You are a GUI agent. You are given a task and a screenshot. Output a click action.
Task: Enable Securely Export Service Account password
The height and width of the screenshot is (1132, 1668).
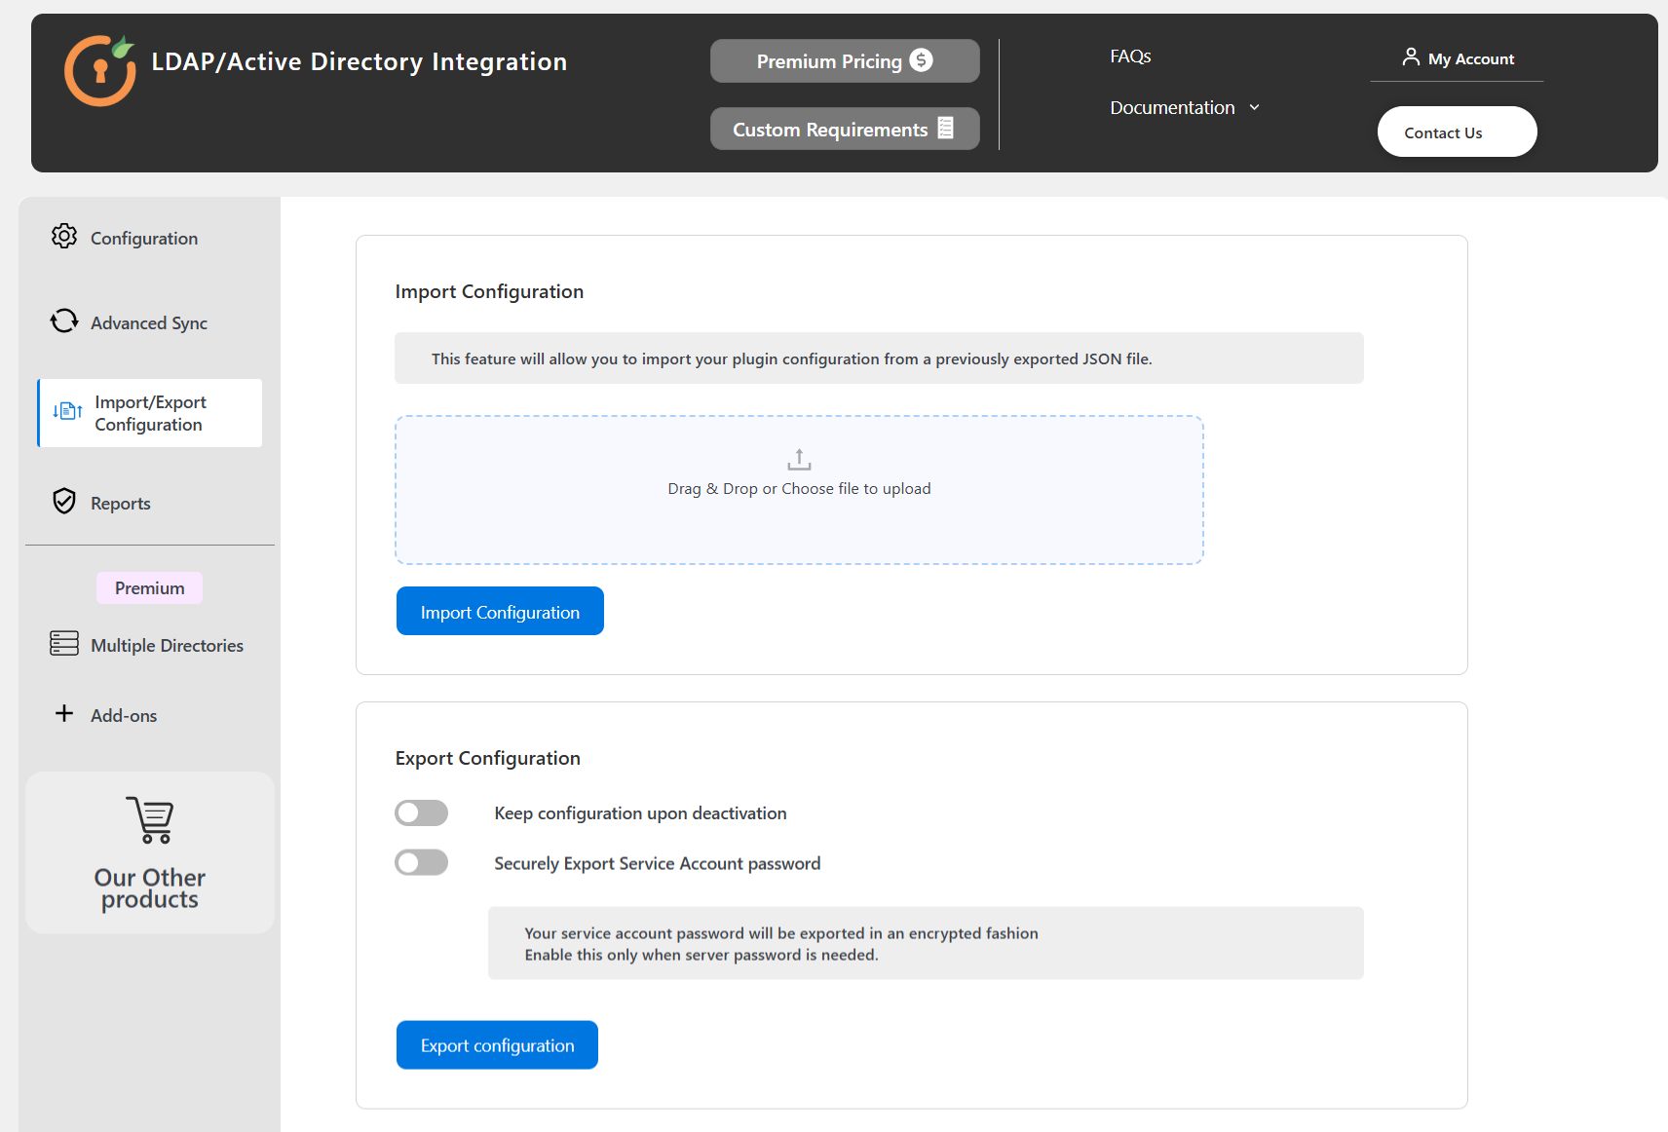click(421, 862)
